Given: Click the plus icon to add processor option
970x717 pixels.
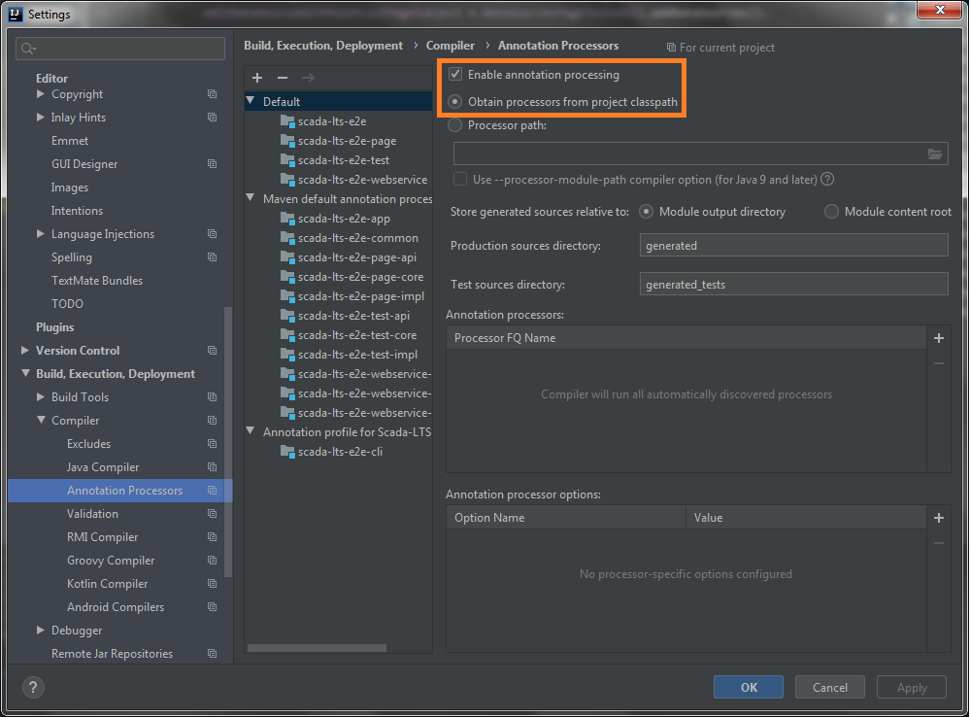Looking at the screenshot, I should (x=938, y=518).
